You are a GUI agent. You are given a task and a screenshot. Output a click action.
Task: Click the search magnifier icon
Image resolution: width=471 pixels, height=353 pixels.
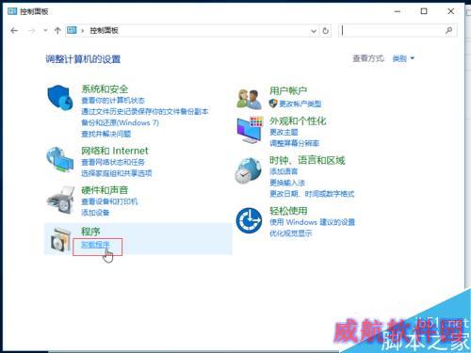[x=449, y=30]
